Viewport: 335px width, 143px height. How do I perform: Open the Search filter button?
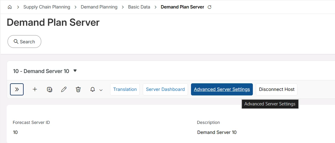pos(24,42)
